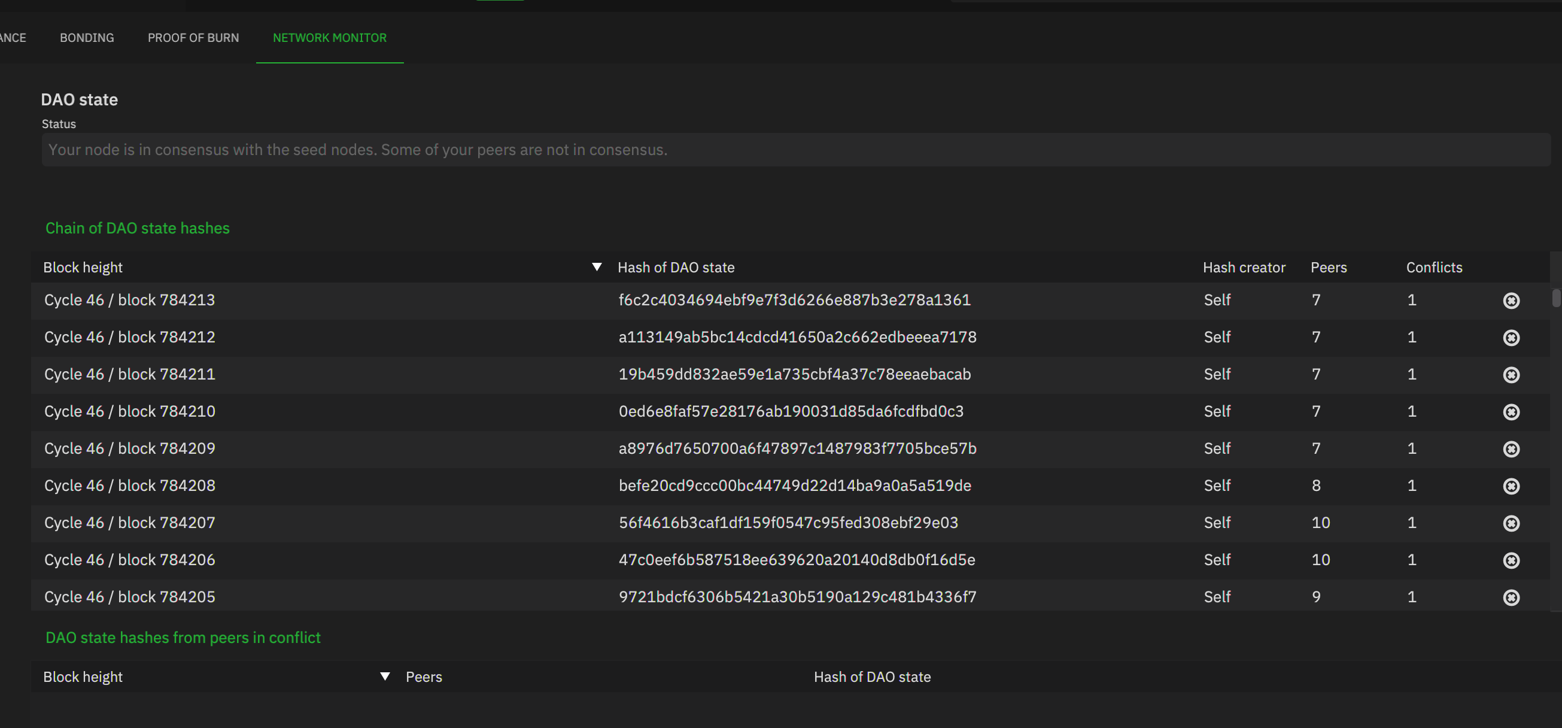The image size is (1562, 728).
Task: Open conflict details for block 784205
Action: (1511, 597)
